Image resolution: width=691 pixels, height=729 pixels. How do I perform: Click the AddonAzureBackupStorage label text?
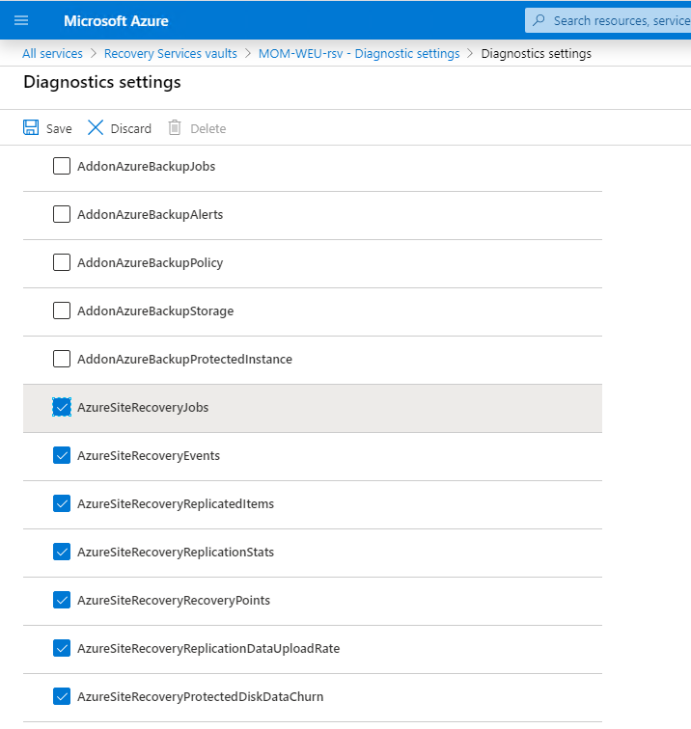point(155,311)
